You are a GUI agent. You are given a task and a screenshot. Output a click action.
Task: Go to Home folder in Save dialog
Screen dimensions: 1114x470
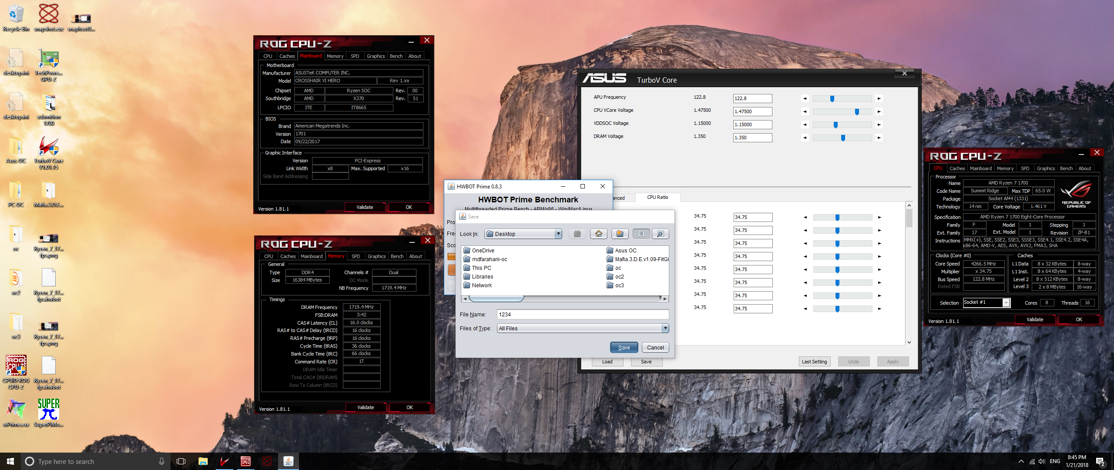click(x=599, y=234)
